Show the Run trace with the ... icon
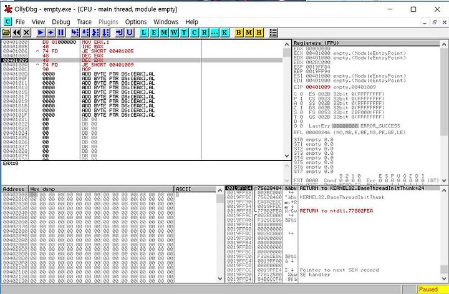 [215, 32]
